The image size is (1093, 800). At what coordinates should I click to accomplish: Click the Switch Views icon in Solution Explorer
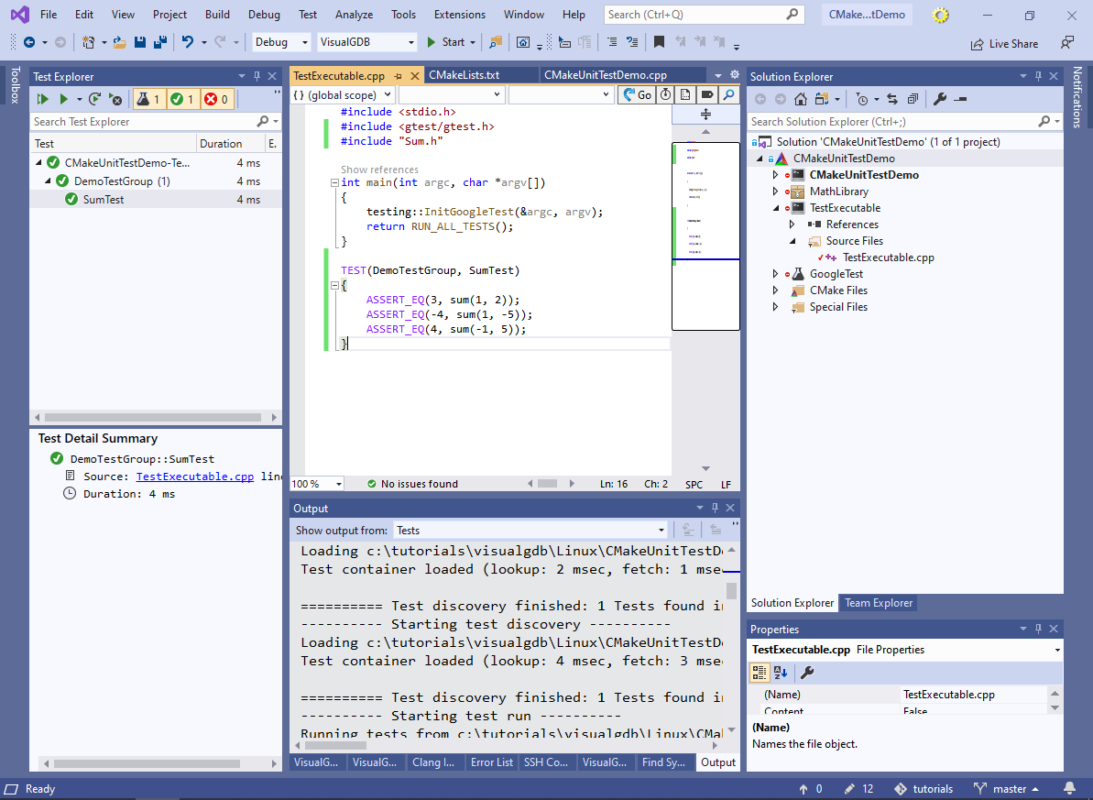point(823,99)
